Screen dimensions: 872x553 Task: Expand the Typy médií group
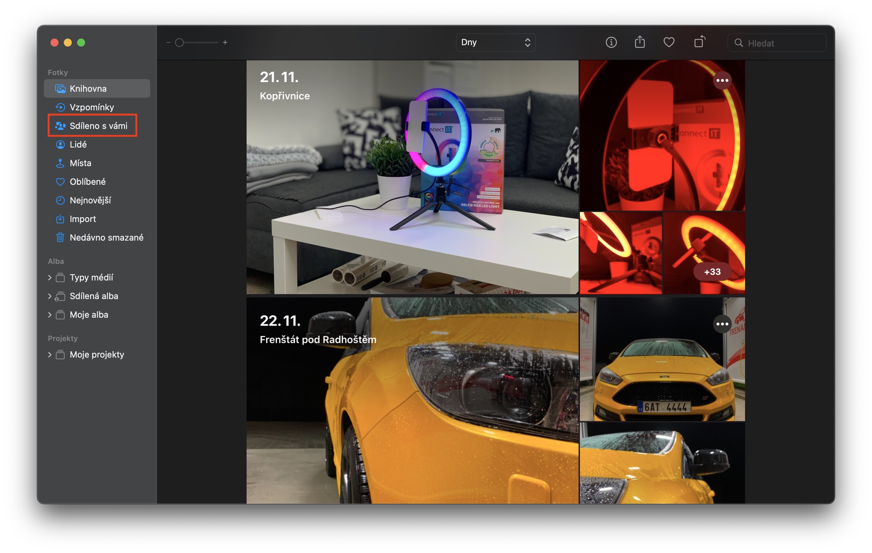coord(50,277)
